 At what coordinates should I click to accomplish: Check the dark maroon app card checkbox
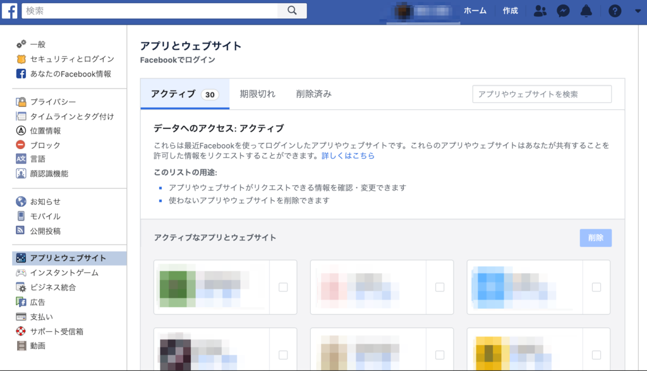coord(283,355)
